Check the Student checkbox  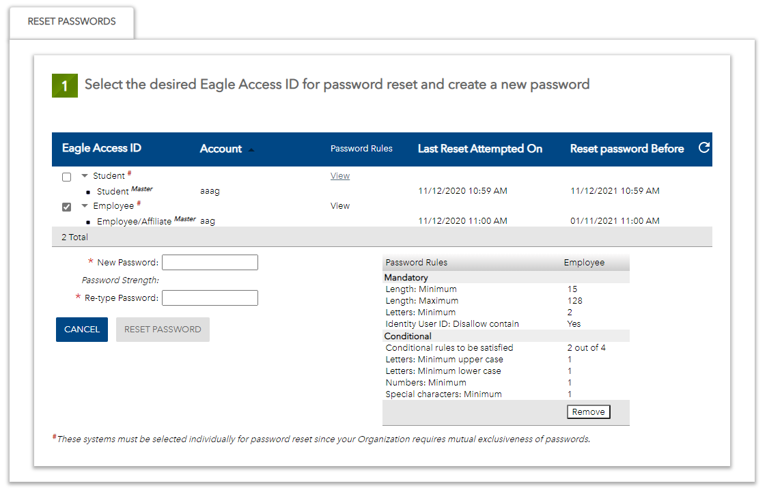coord(66,177)
